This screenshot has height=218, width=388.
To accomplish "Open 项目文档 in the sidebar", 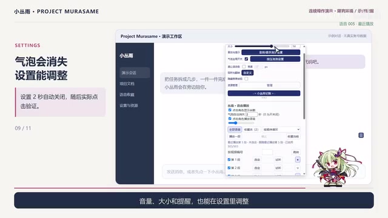I will pyautogui.click(x=127, y=84).
